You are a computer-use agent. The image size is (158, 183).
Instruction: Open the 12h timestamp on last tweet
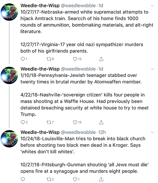point(102,132)
